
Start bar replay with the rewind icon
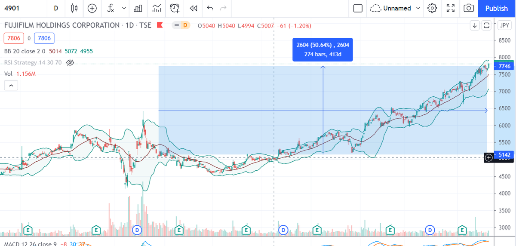click(193, 8)
